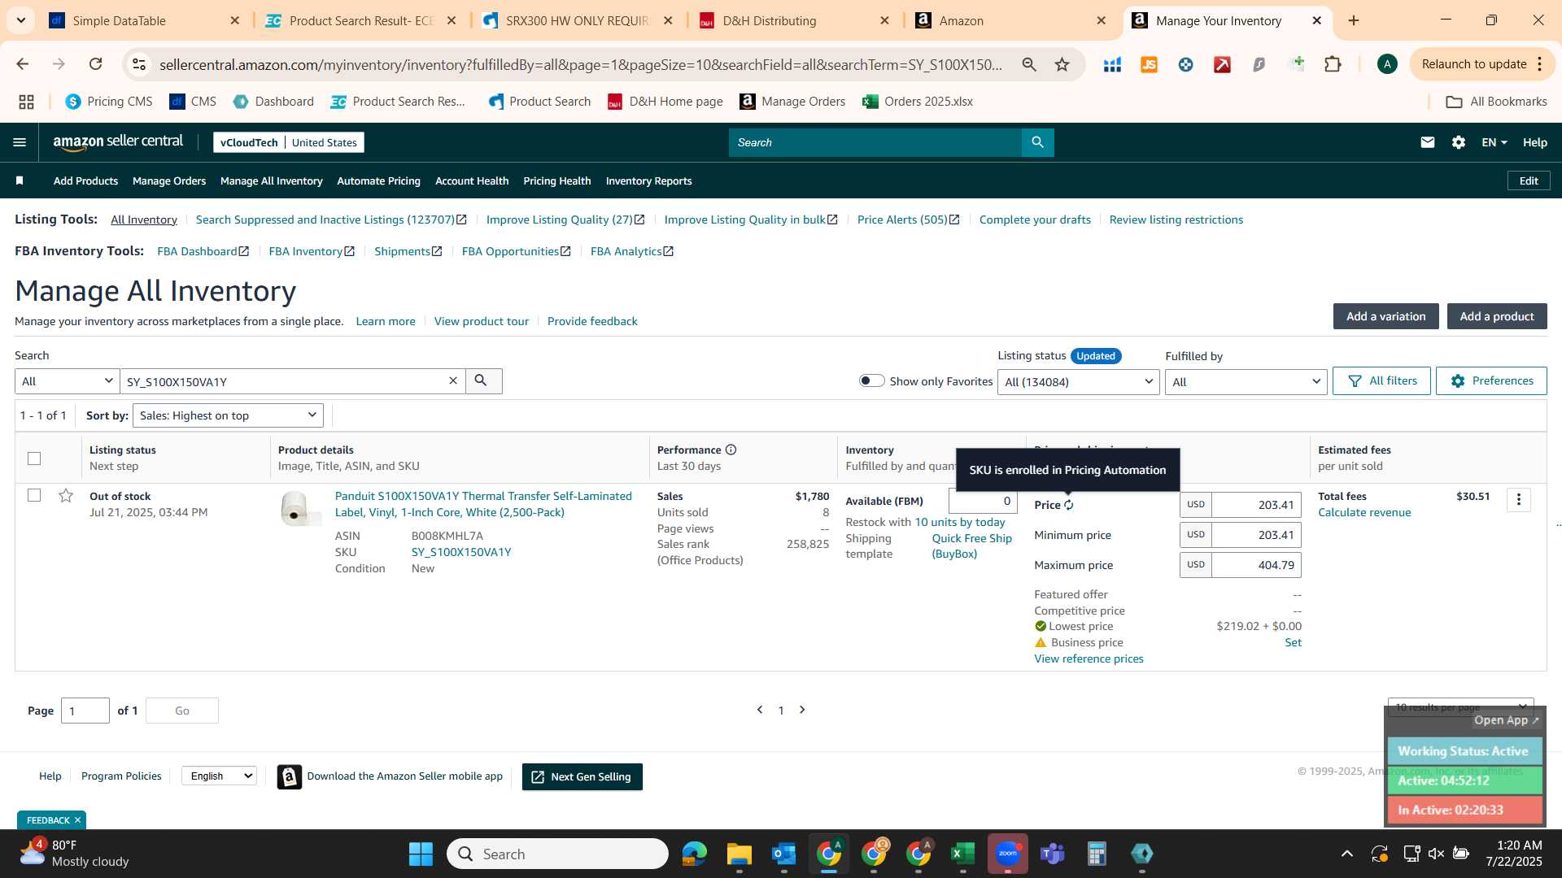
Task: Open Manage Orders menu item
Action: click(x=169, y=180)
